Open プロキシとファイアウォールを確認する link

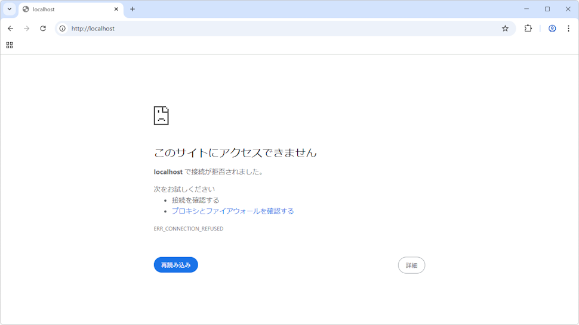[x=233, y=211]
